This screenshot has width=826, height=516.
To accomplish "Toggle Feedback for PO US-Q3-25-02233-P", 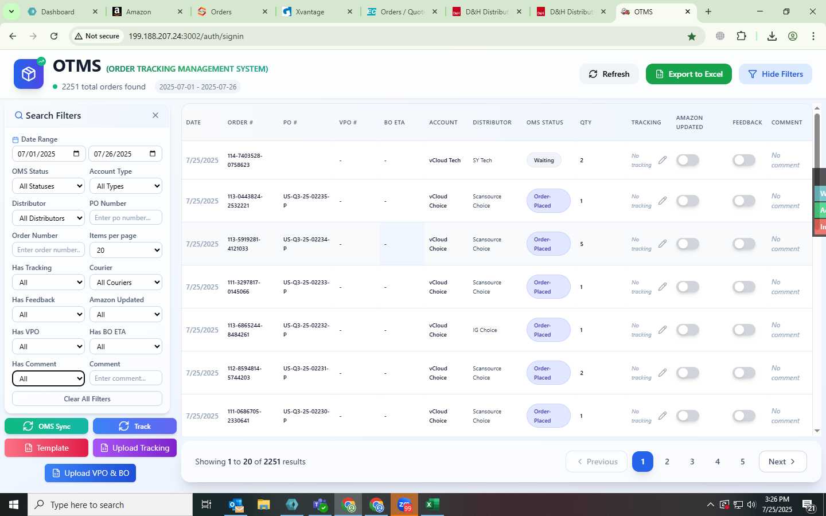I will coord(744,287).
